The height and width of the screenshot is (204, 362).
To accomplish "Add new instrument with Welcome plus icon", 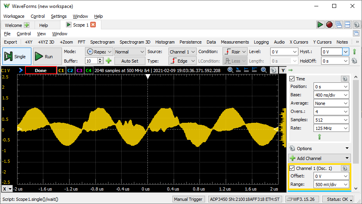I will point(27,25).
